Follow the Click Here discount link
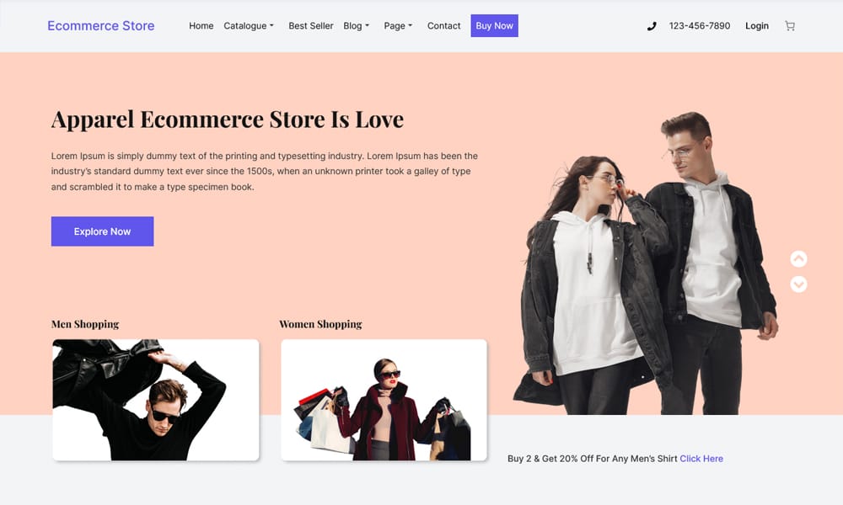 (701, 458)
